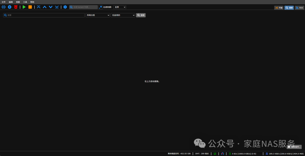Toggle alternative speed limits icon
Viewport: 305px width, 156px height.
pos(222,154)
